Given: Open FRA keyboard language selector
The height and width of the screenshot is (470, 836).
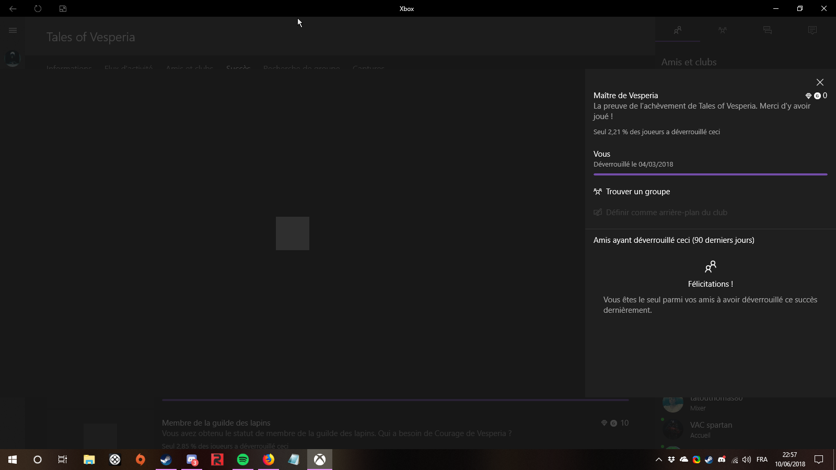Looking at the screenshot, I should click(762, 460).
